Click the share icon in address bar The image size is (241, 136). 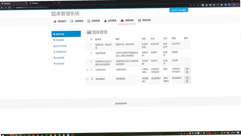[x=194, y=5]
